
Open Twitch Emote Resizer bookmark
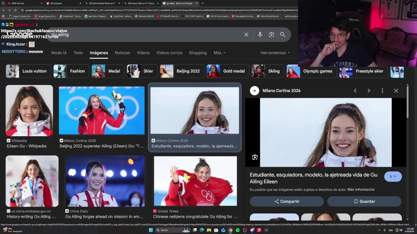267,16
